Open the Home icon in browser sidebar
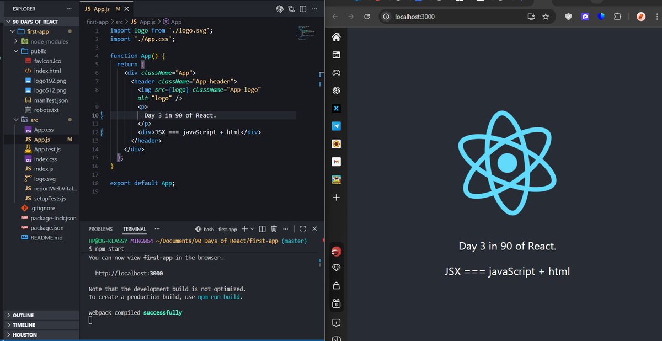Viewport: 662px width, 341px height. pyautogui.click(x=336, y=37)
